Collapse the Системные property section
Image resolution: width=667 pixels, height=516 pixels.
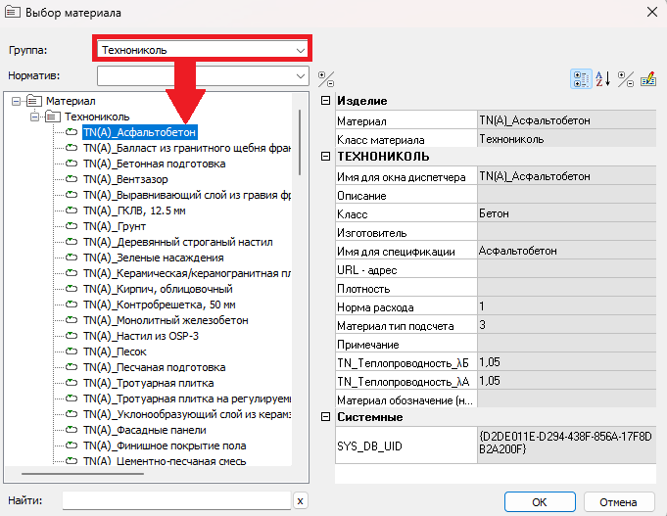pyautogui.click(x=326, y=417)
